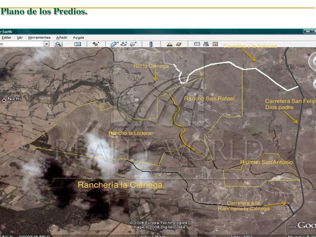
Task: Open the ruler measurement tool
Action: tap(151, 44)
